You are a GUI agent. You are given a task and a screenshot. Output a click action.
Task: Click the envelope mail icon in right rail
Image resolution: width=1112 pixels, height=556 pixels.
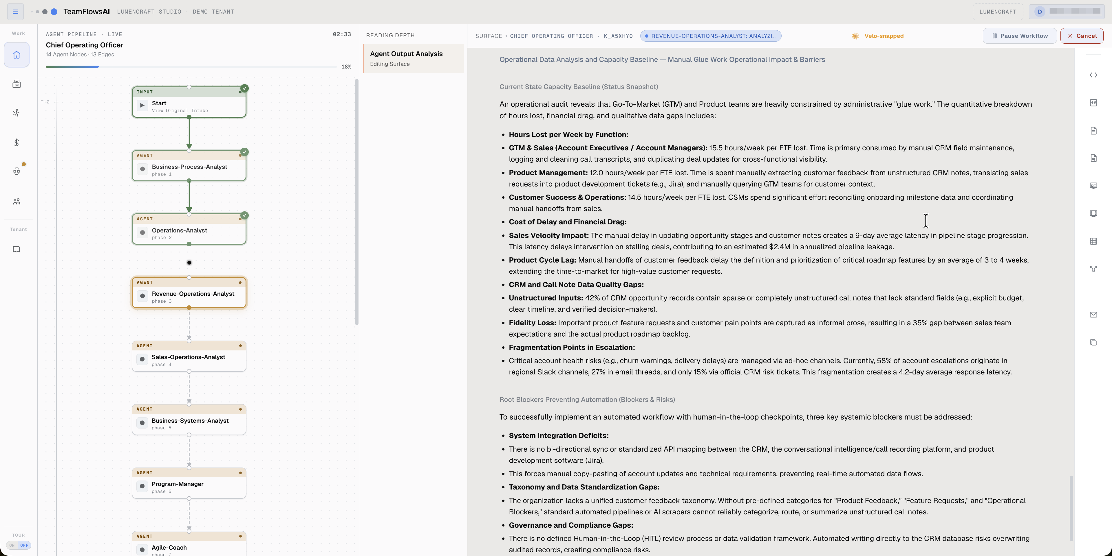click(x=1093, y=315)
